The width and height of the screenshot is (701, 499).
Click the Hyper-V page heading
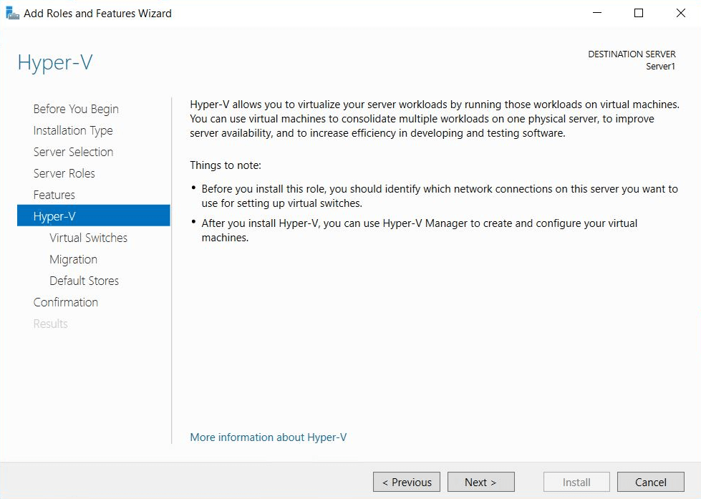click(x=54, y=63)
